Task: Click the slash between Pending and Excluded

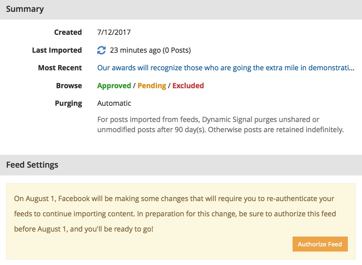Action: click(169, 86)
